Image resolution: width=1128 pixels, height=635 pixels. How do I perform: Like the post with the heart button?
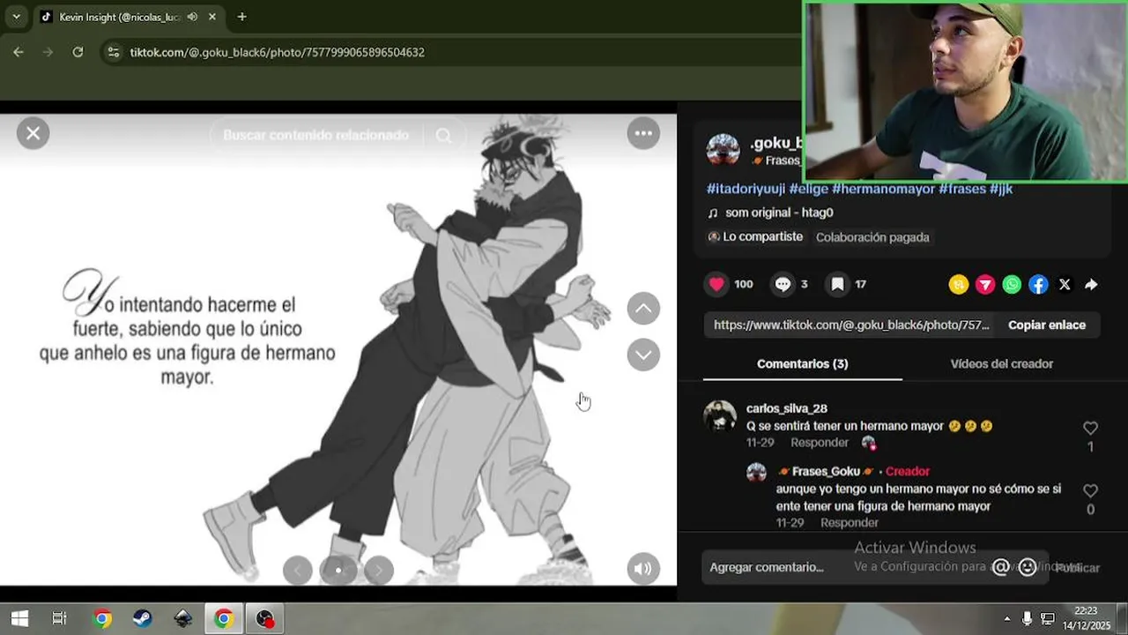pyautogui.click(x=716, y=284)
